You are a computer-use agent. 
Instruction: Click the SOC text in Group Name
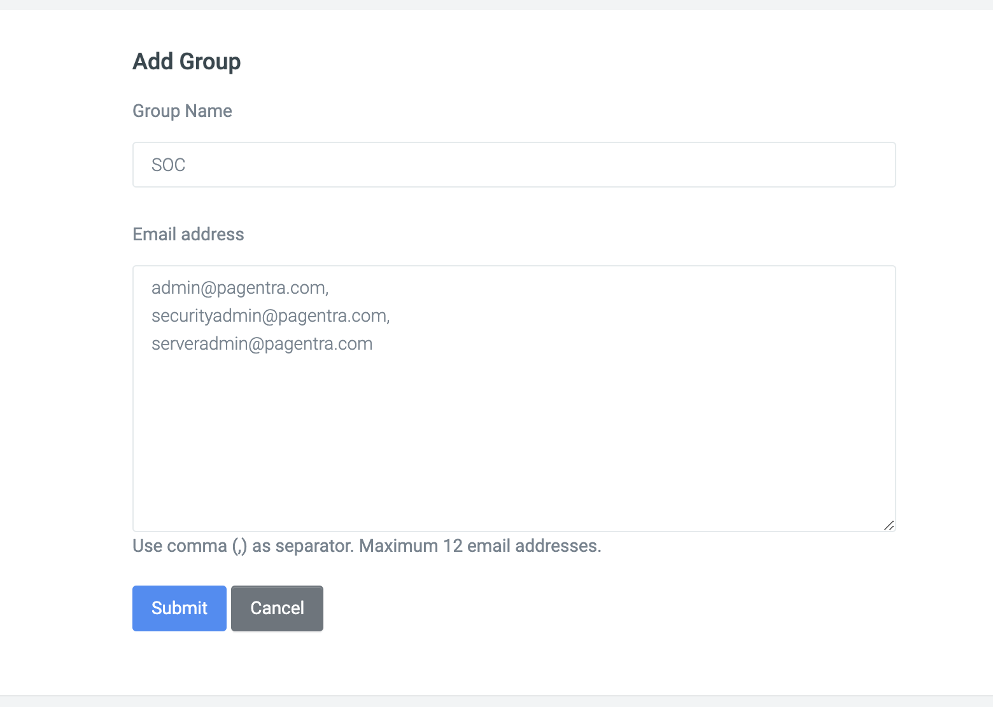coord(168,165)
